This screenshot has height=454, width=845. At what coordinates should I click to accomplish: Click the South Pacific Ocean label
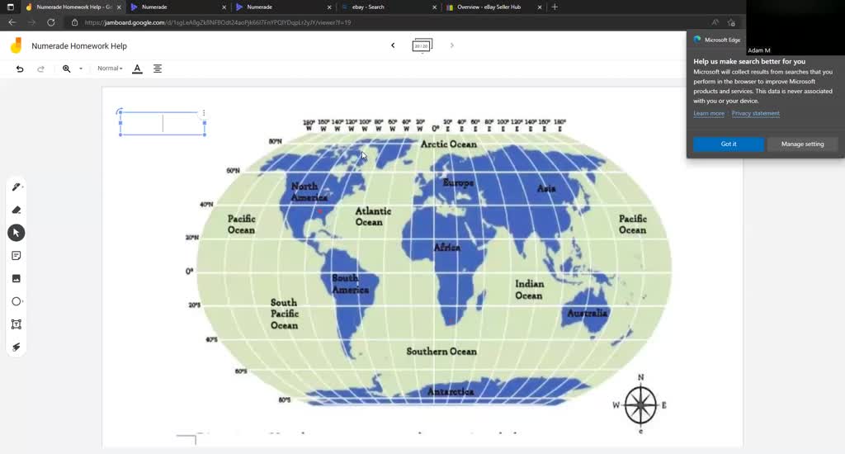coord(284,314)
